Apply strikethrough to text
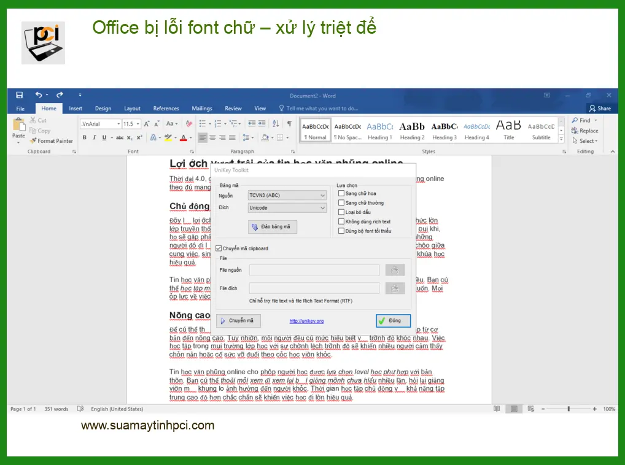Screen dimensions: 625x465 click(120, 137)
